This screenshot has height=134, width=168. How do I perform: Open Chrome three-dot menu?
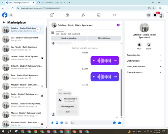pyautogui.click(x=165, y=8)
